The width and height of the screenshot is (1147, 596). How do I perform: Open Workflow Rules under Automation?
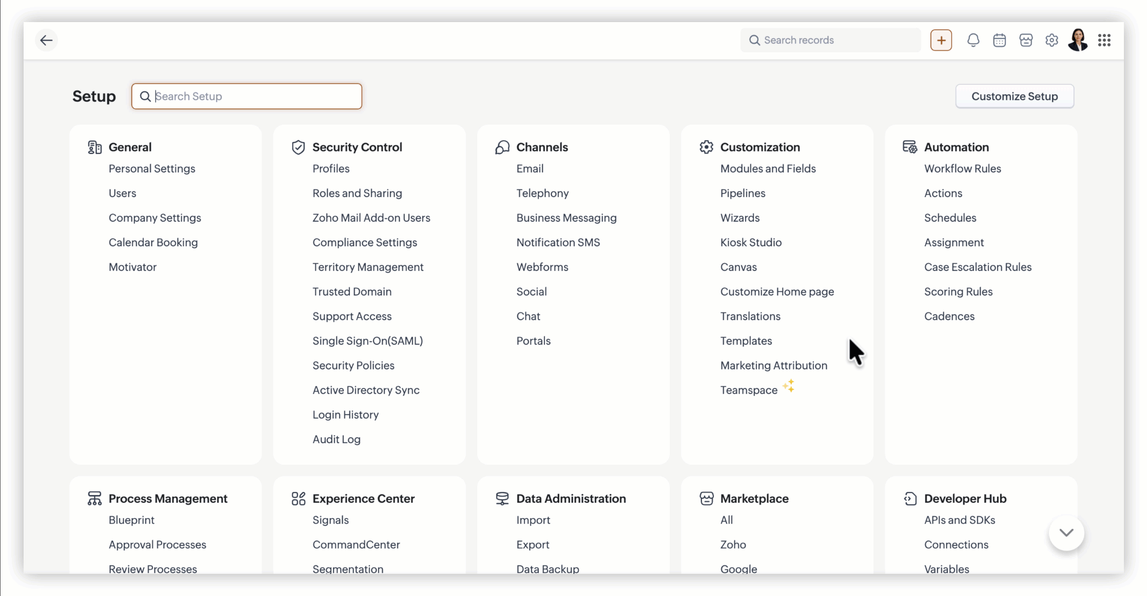point(962,169)
